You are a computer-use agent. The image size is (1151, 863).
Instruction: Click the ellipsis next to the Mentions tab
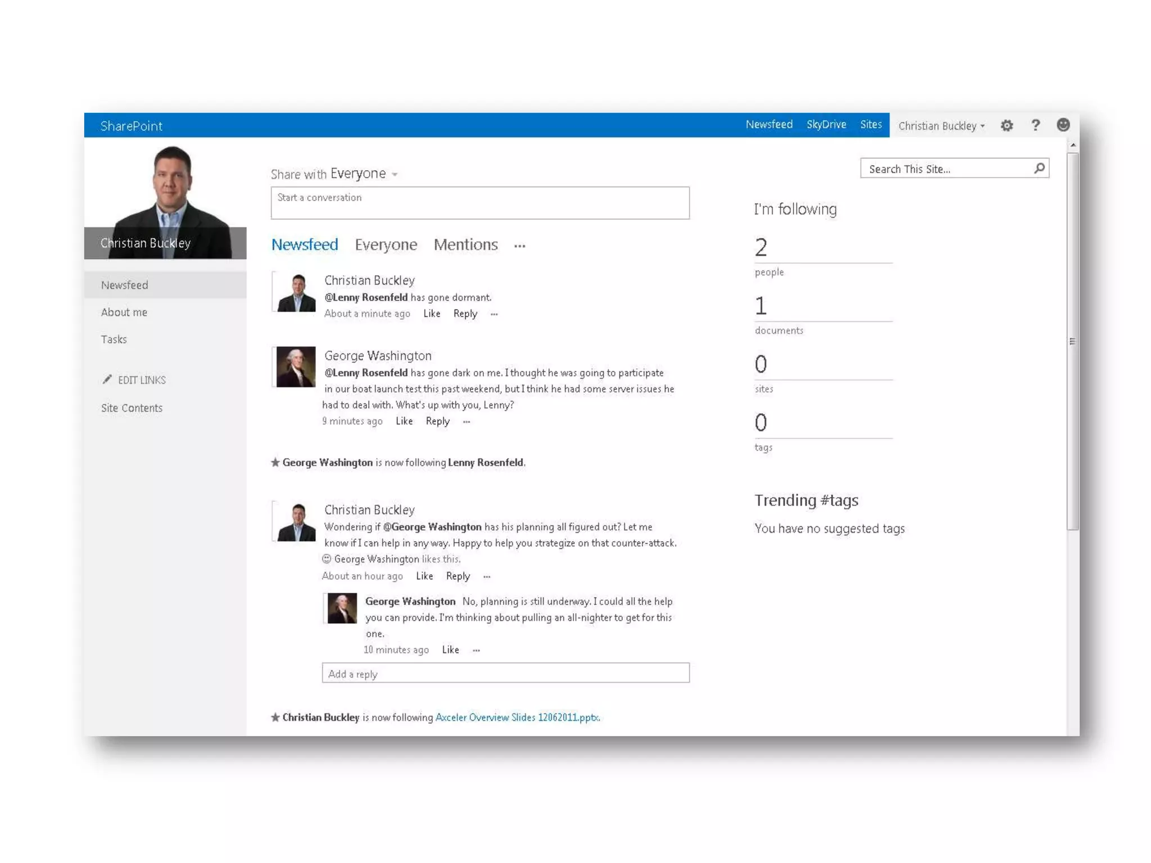519,246
